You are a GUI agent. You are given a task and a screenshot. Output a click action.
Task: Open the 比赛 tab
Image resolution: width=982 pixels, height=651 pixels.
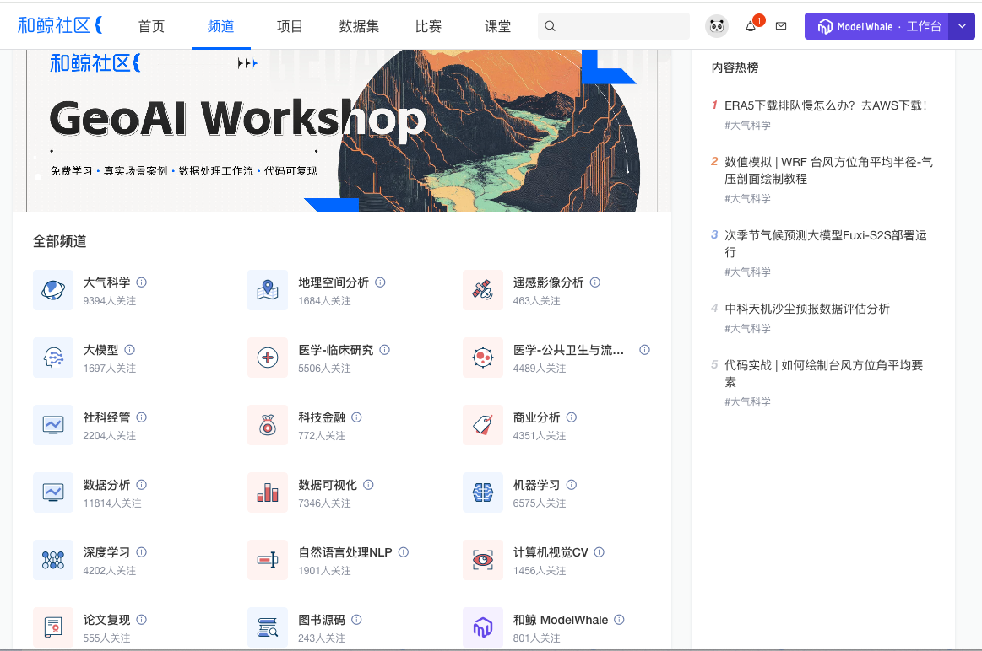428,26
